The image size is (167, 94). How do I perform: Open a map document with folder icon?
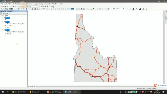(x=4, y=6)
